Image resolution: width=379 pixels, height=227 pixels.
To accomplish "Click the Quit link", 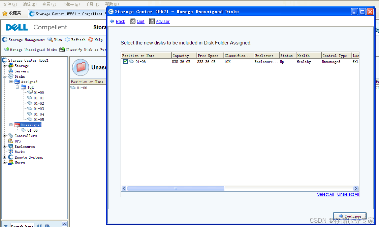I will 140,21.
